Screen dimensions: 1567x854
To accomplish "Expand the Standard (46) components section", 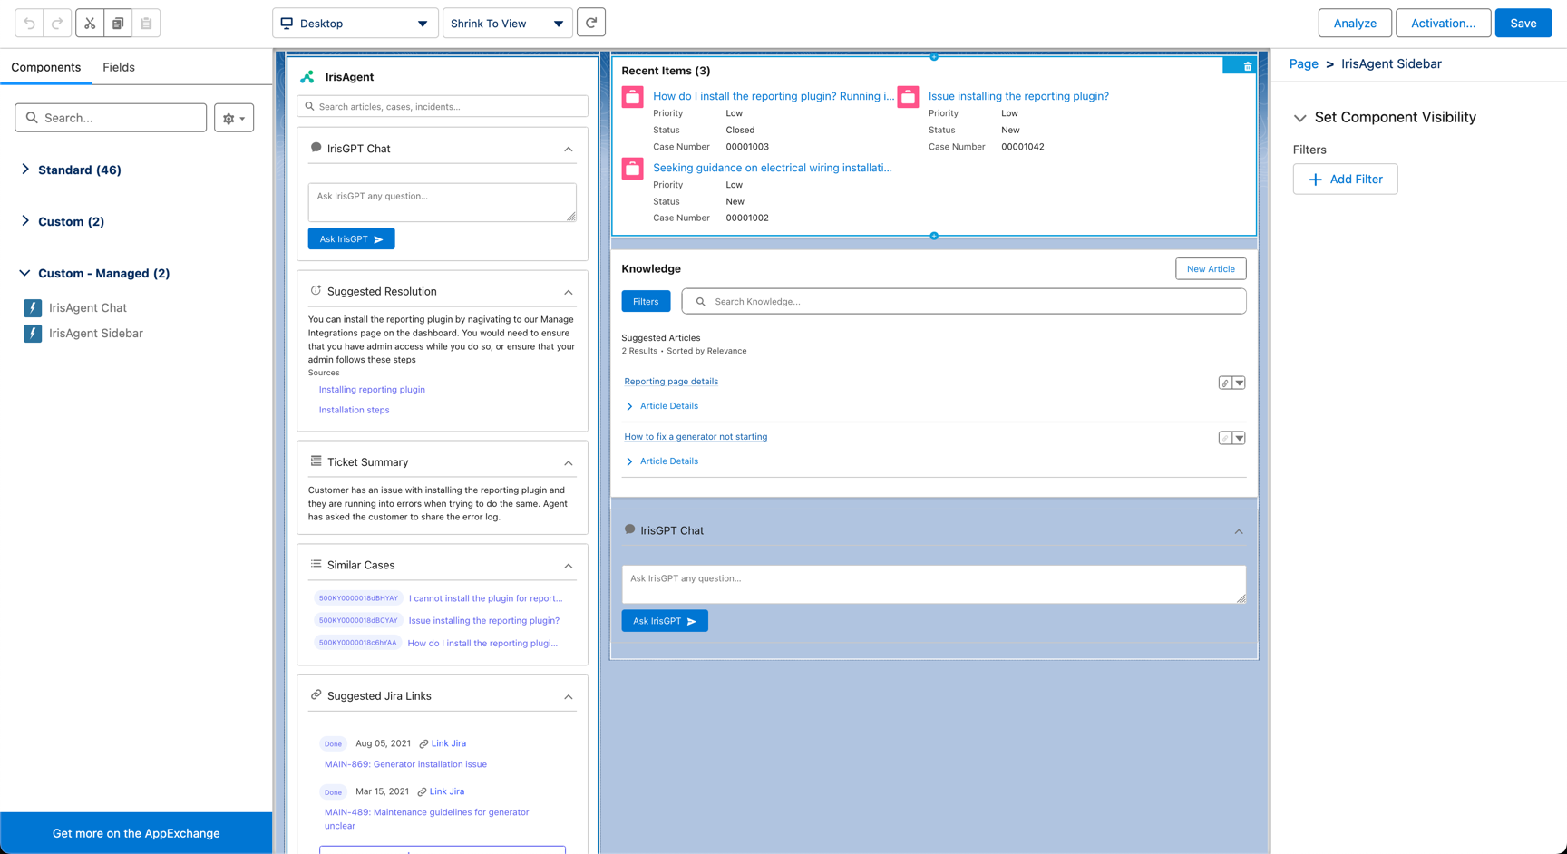I will [x=25, y=170].
